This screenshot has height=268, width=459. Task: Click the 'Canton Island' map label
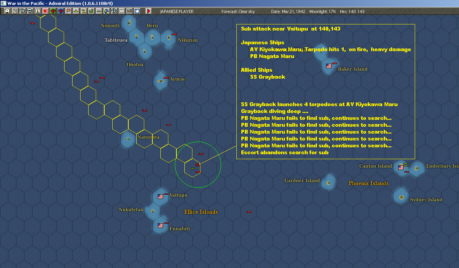click(x=375, y=166)
